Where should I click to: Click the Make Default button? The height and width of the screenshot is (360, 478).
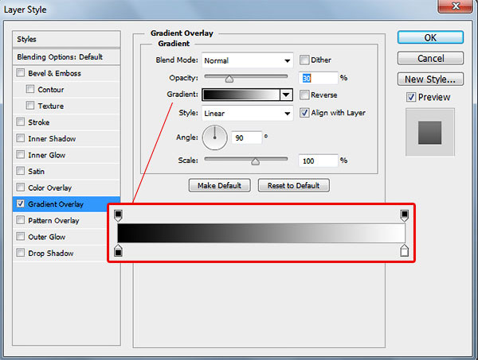pyautogui.click(x=220, y=185)
